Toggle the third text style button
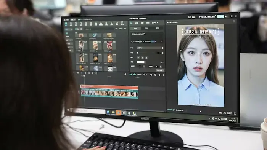Screen dimensions: 267x150 pyautogui.click(x=146, y=57)
